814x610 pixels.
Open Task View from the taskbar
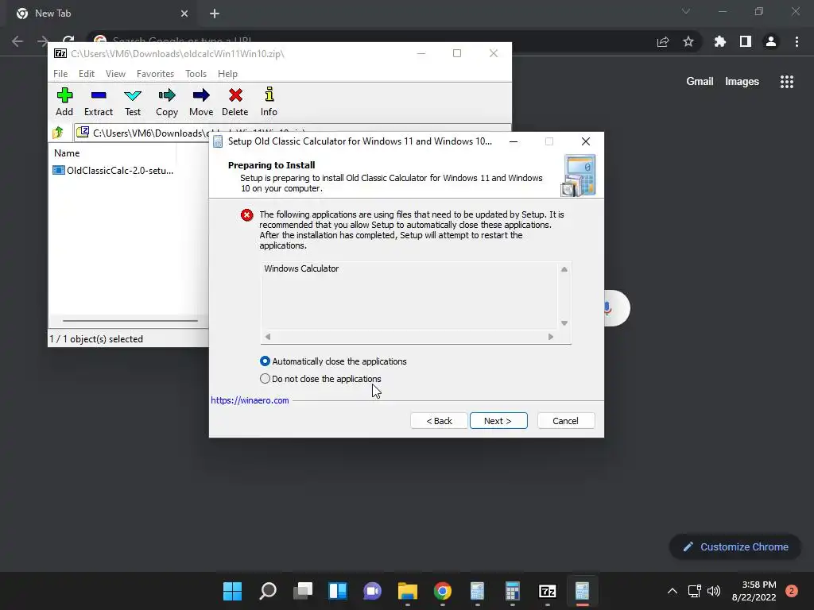(x=303, y=591)
